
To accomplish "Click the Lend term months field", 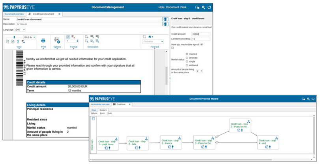I will click(200, 39).
